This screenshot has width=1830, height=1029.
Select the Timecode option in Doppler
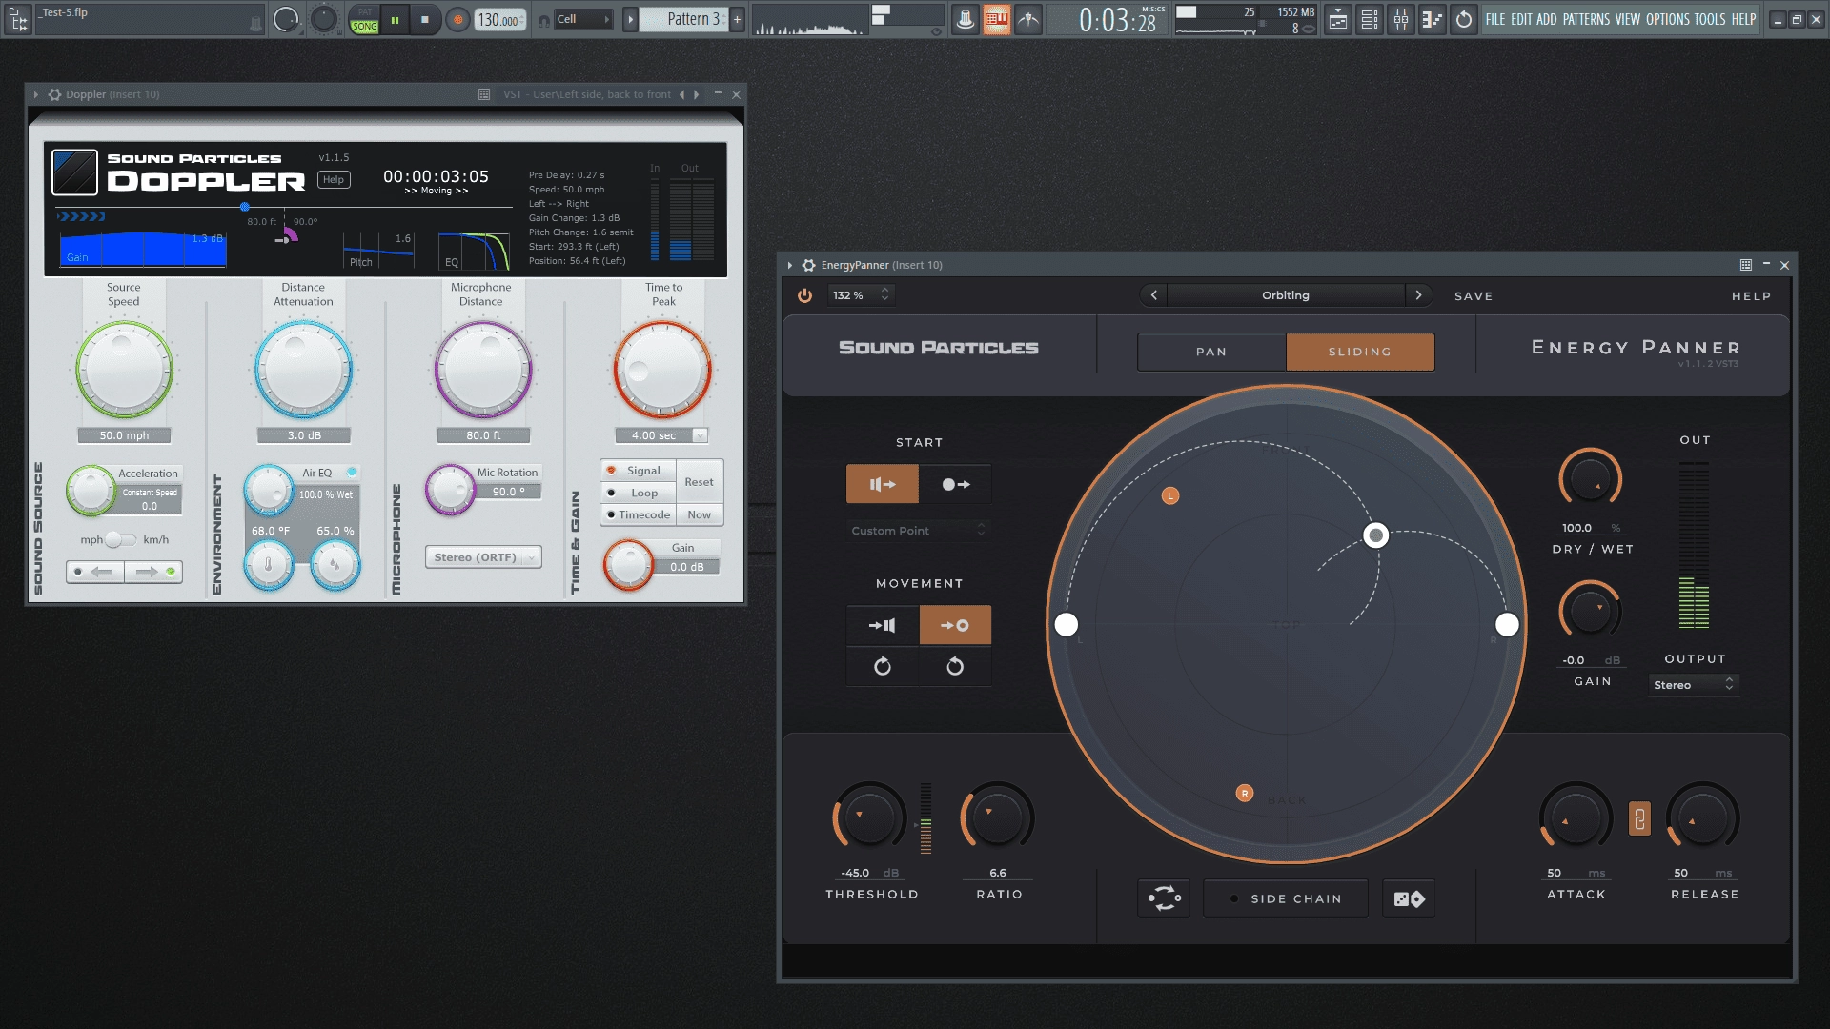[637, 514]
